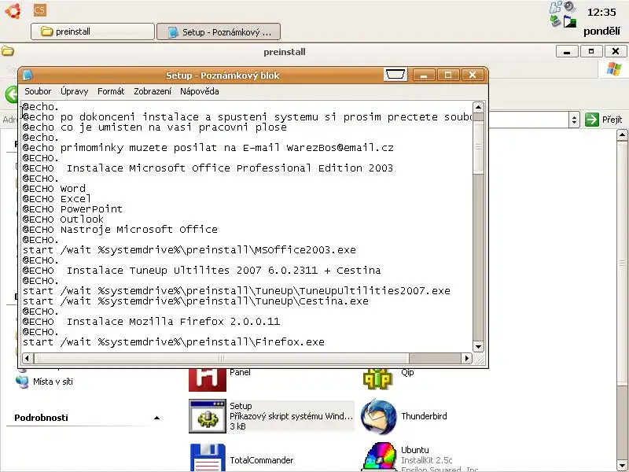Open the Zobrazení menu in Notepad
This screenshot has height=472, width=629.
click(x=153, y=91)
